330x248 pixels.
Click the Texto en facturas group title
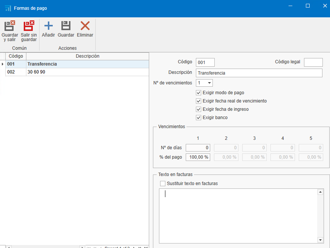click(x=175, y=175)
